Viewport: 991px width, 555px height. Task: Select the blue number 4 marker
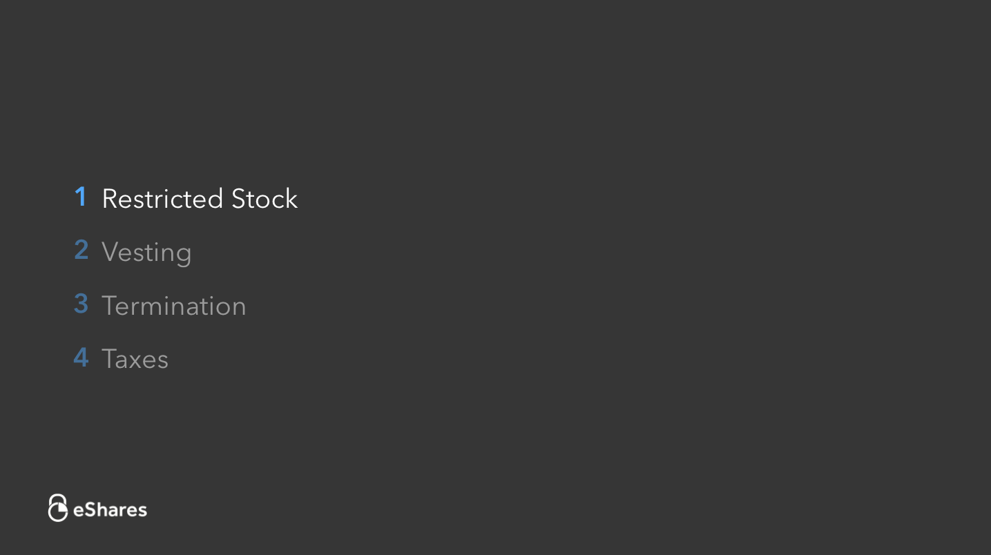pyautogui.click(x=81, y=358)
